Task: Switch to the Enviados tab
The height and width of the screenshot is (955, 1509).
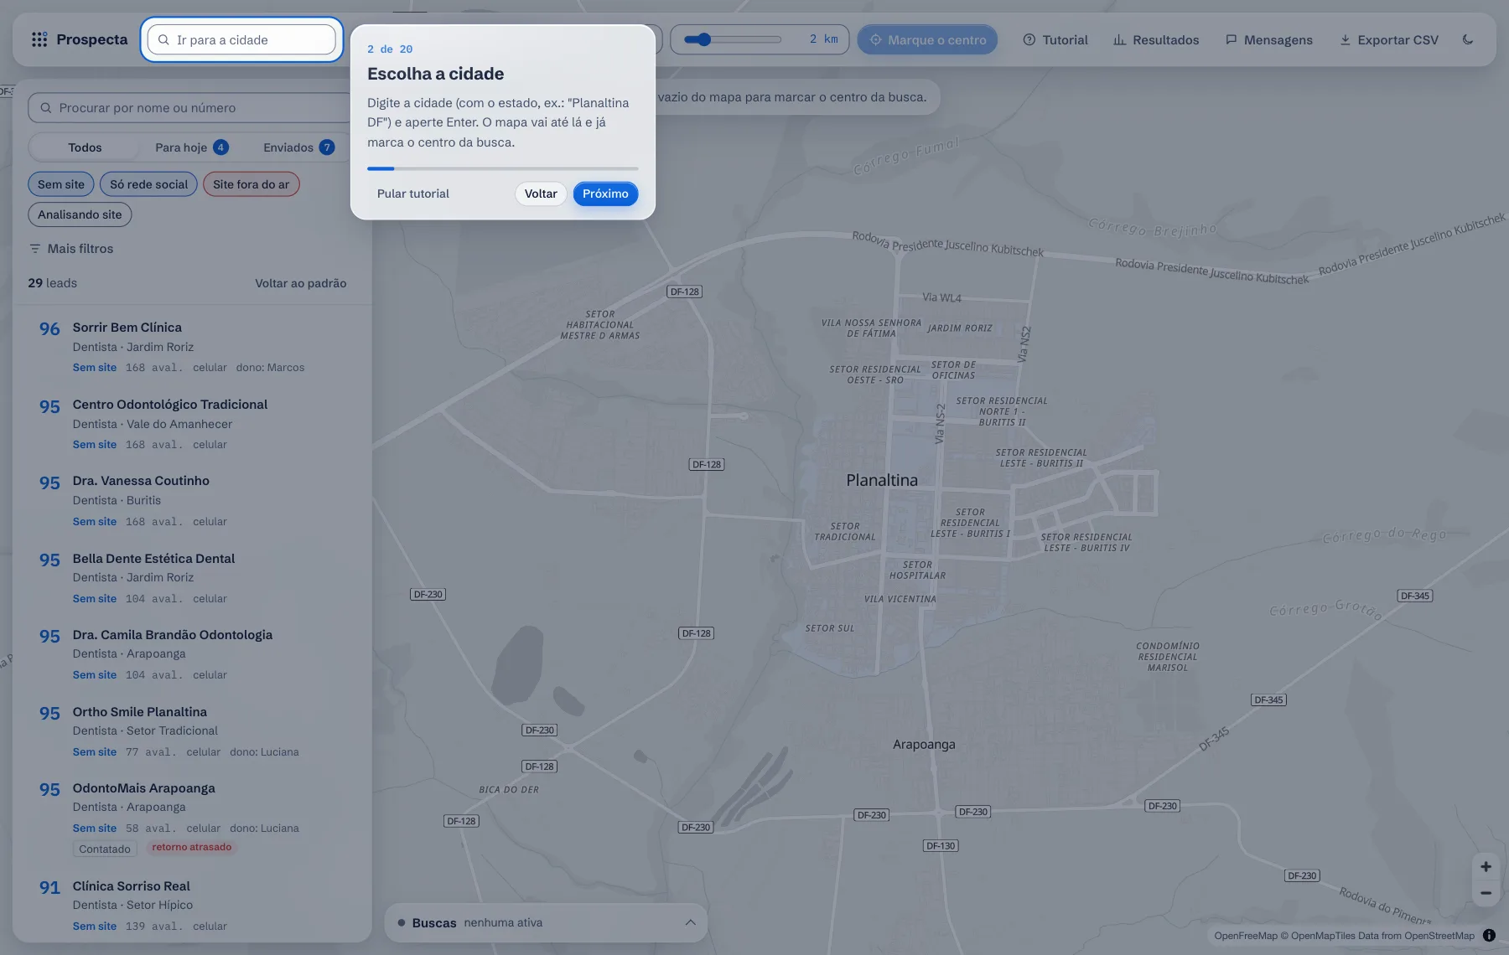Action: [x=298, y=147]
